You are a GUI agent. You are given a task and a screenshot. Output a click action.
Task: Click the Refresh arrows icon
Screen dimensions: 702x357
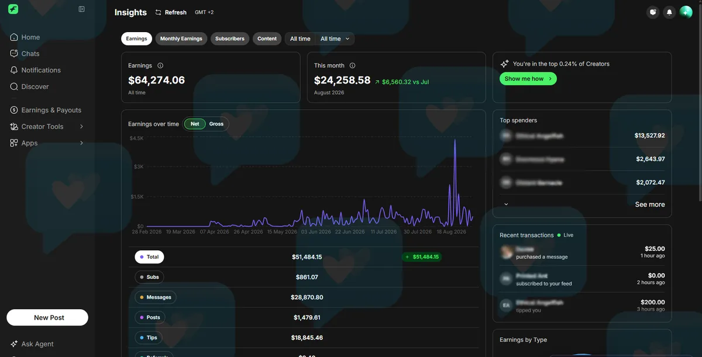(x=158, y=12)
